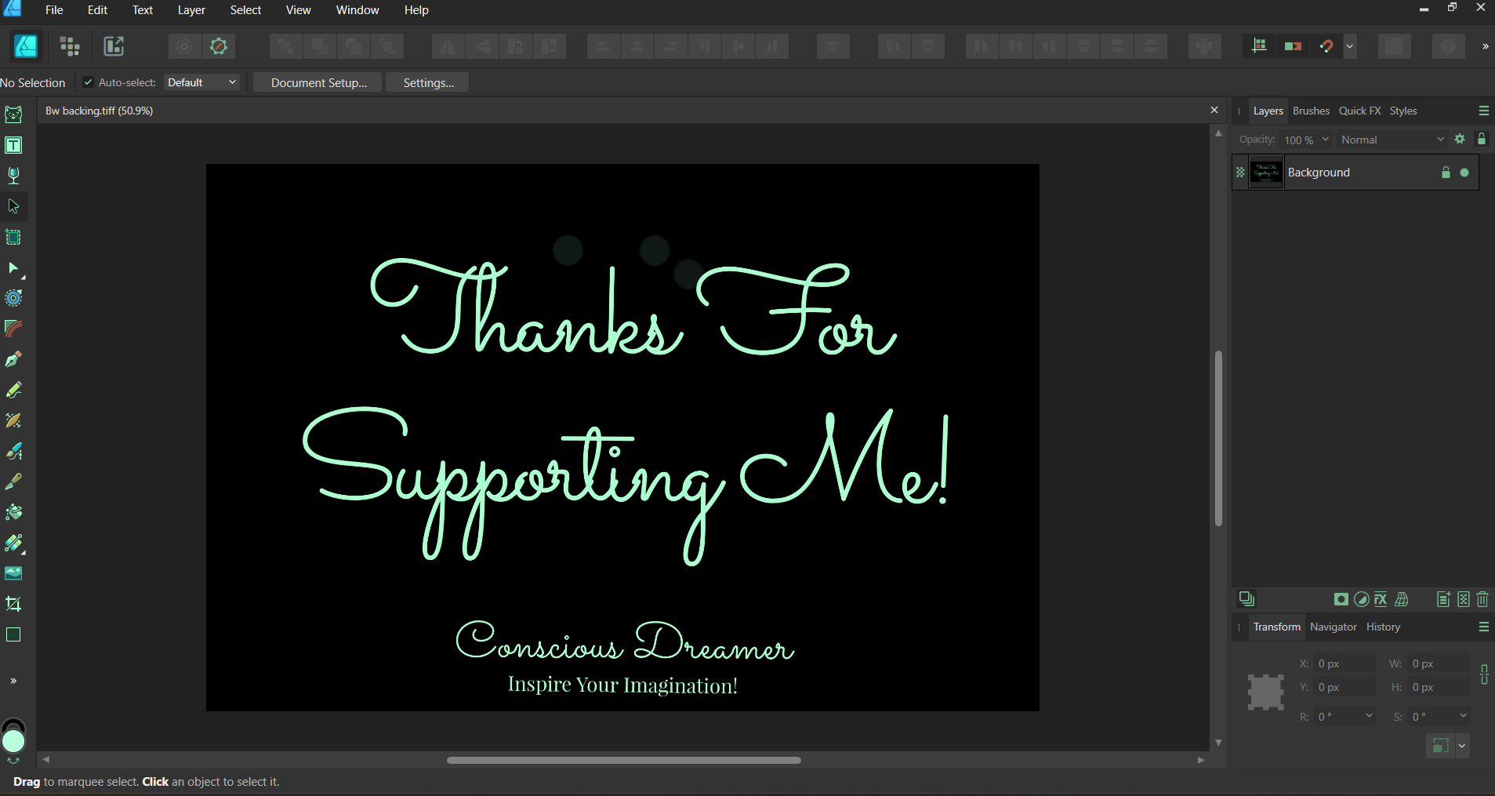Toggle lock on Background layer
1495x796 pixels.
(x=1446, y=173)
